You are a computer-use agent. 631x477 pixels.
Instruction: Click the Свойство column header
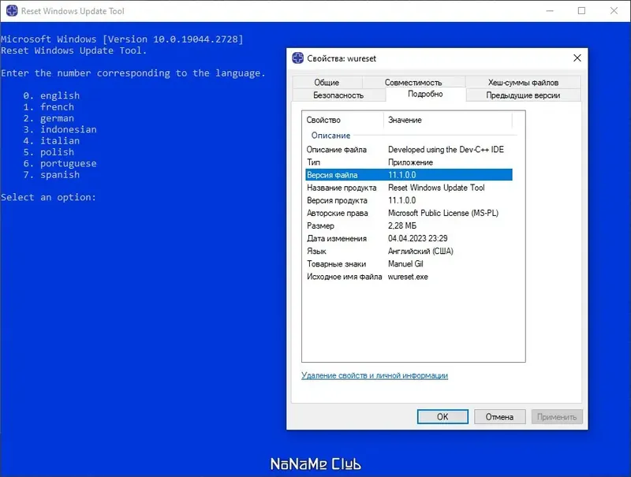point(343,120)
